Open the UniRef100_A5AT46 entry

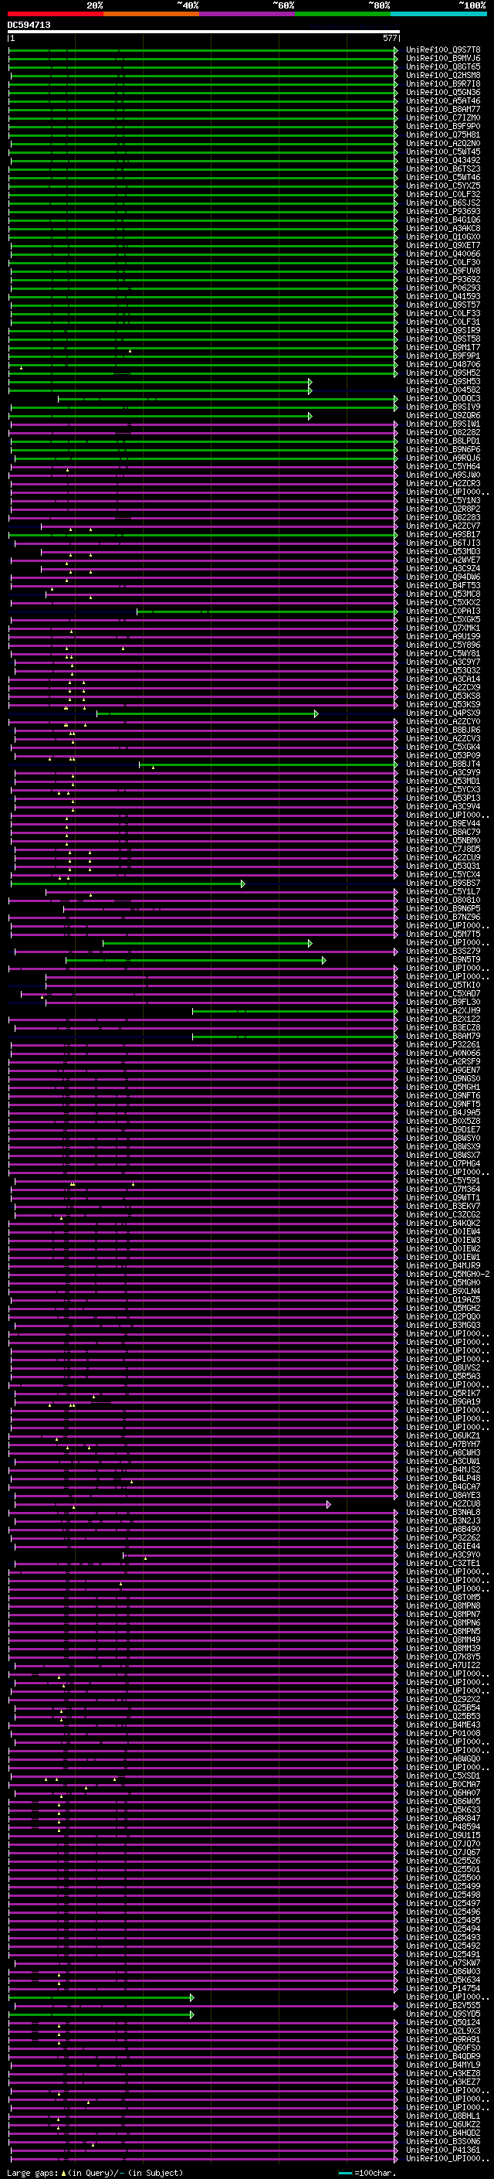click(x=443, y=100)
